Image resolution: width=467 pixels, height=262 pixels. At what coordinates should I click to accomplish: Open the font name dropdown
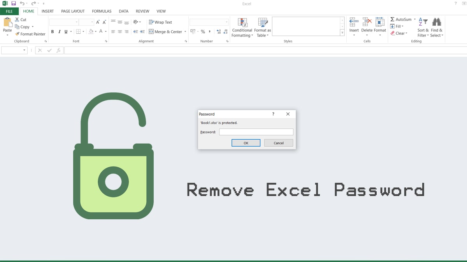coord(77,22)
